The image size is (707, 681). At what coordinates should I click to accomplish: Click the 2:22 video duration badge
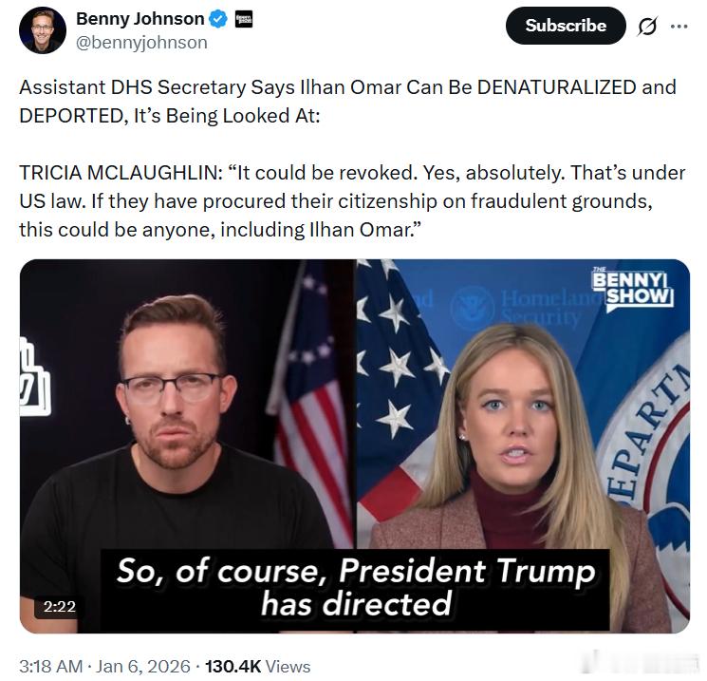coord(60,606)
